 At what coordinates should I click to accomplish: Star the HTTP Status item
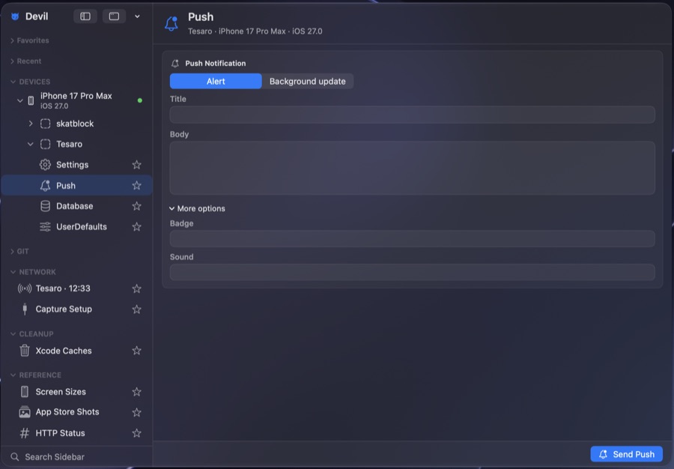pyautogui.click(x=137, y=433)
